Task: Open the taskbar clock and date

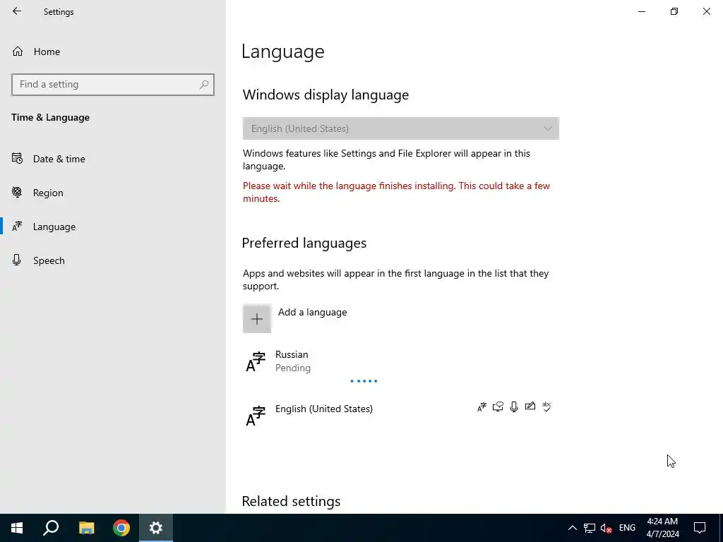Action: tap(662, 528)
